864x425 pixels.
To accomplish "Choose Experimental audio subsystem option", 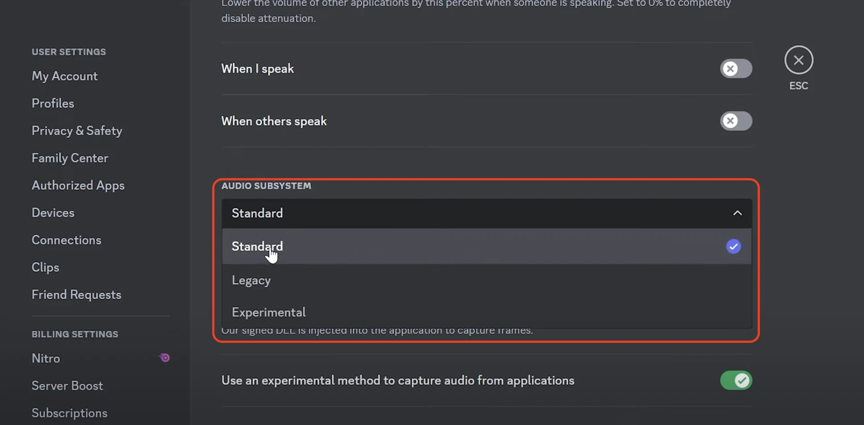I will click(269, 312).
